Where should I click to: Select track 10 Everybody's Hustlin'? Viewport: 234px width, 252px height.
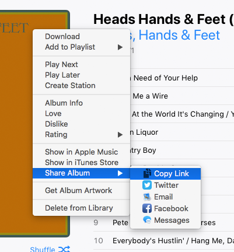coord(163,240)
